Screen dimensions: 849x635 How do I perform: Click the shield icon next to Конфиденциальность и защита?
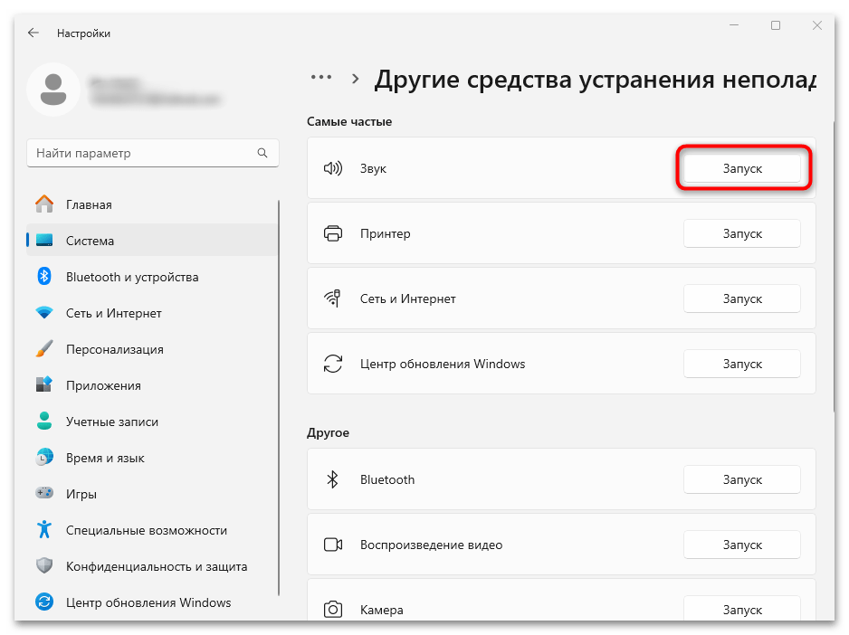click(43, 565)
